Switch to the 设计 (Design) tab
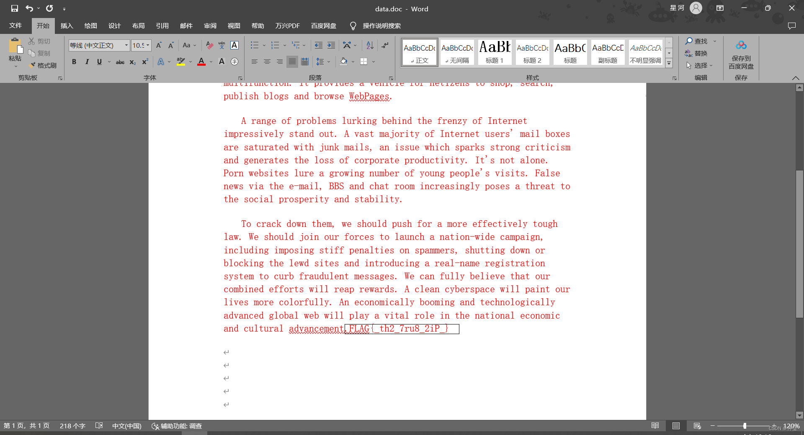The width and height of the screenshot is (804, 435). click(x=114, y=26)
